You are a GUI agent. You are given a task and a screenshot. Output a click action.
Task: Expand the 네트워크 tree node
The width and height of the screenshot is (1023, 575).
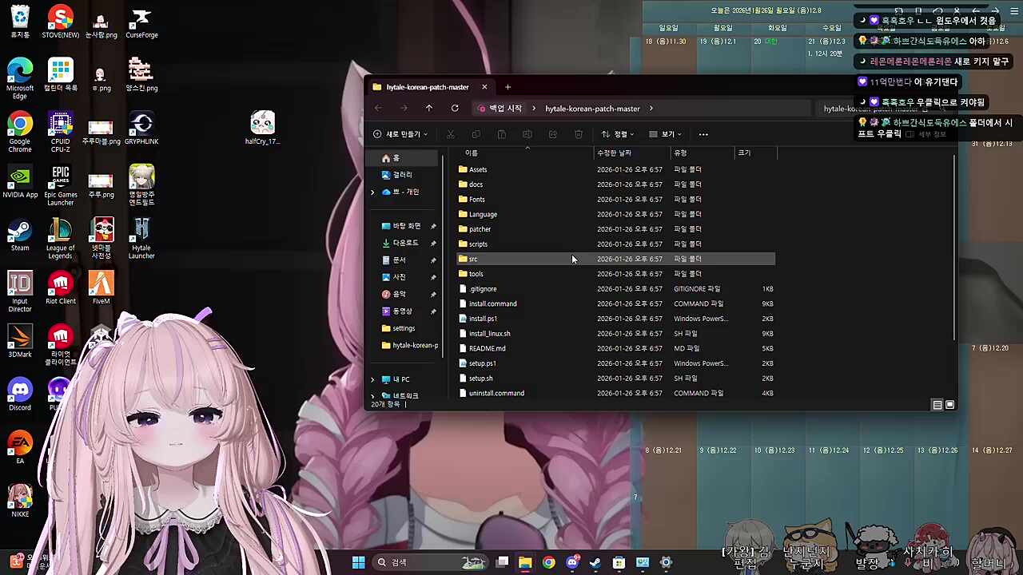tap(372, 396)
